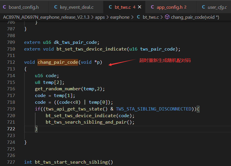This screenshot has height=166, width=231.
Task: Close the bt_tws.c tab
Action: [140, 7]
